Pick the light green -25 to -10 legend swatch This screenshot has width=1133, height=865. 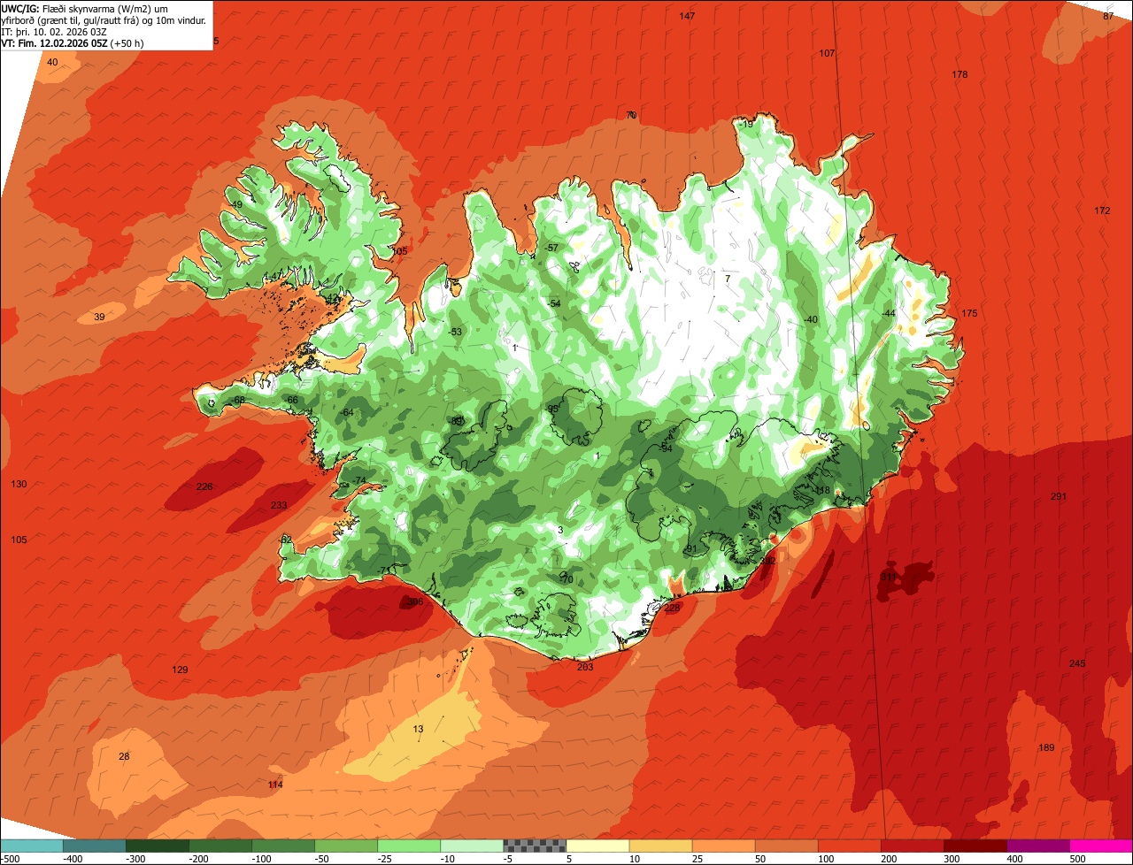(409, 845)
